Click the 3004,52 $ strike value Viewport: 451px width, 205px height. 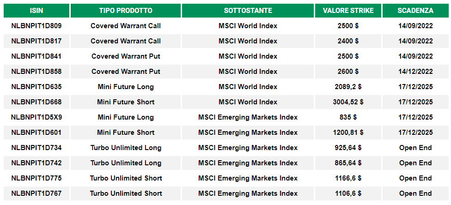(348, 102)
